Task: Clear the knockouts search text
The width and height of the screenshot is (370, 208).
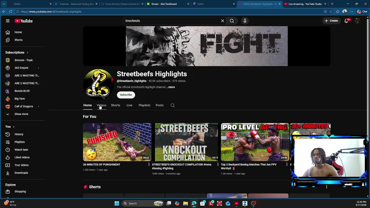Action: coord(223,21)
